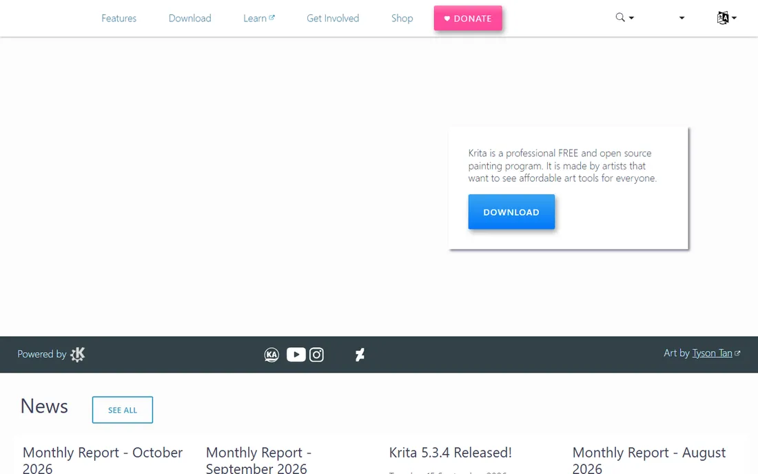The height and width of the screenshot is (474, 758).
Task: Click the Krita description paragraph text
Action: click(562, 166)
